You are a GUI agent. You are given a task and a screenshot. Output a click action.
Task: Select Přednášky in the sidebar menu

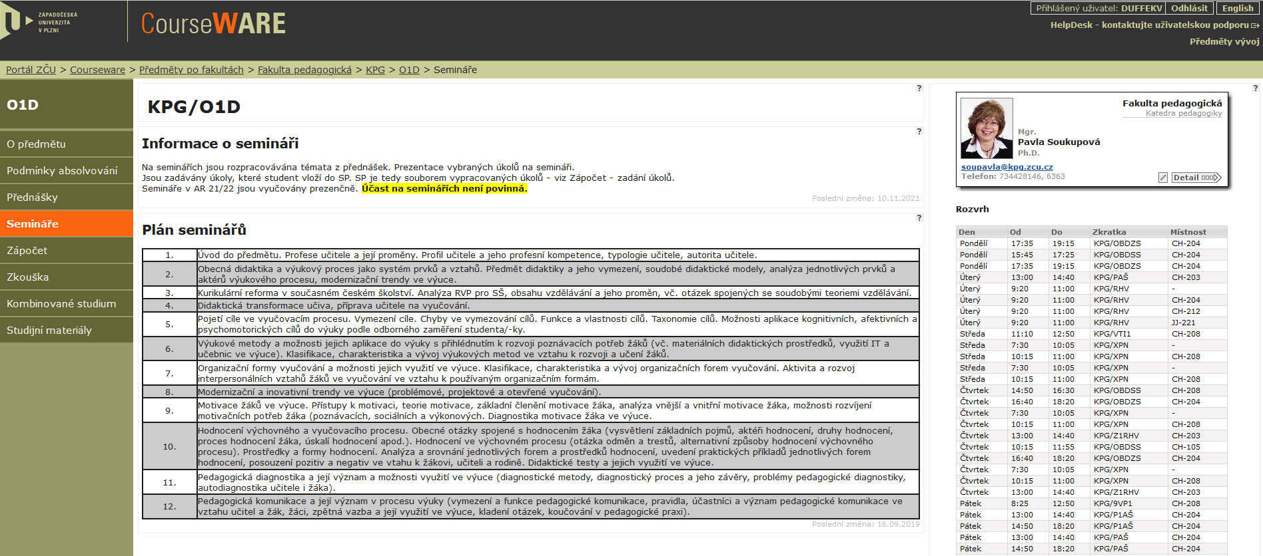67,197
